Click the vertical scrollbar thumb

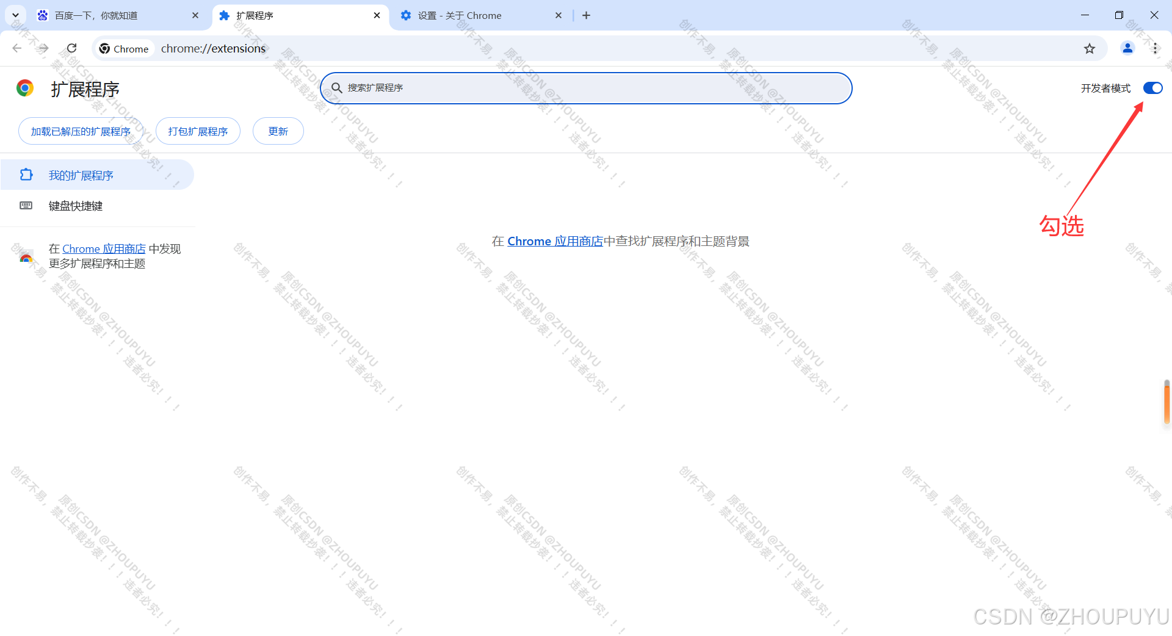(1167, 402)
